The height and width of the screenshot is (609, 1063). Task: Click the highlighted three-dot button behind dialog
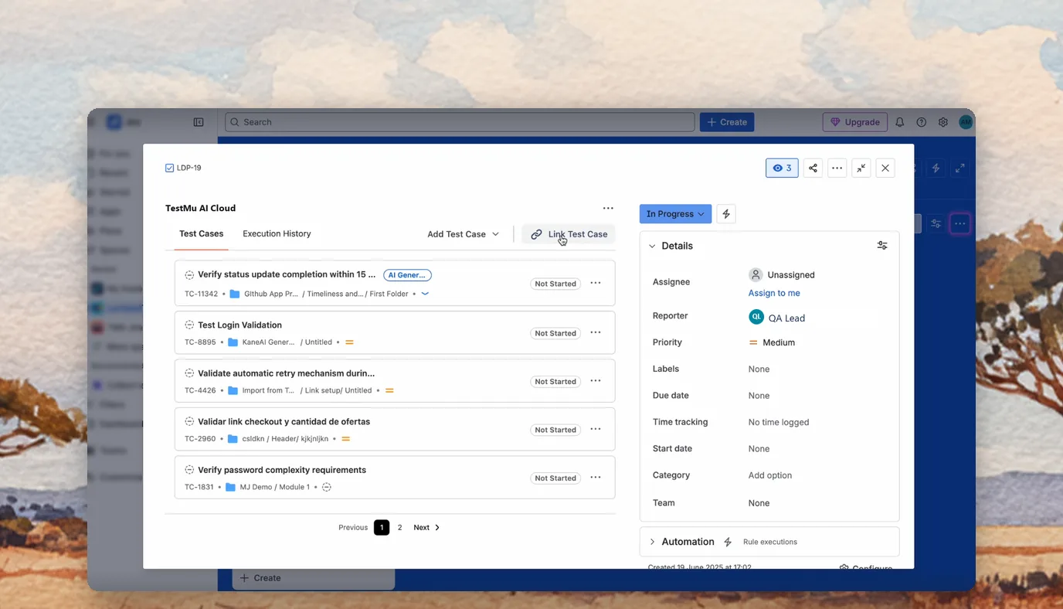click(959, 223)
